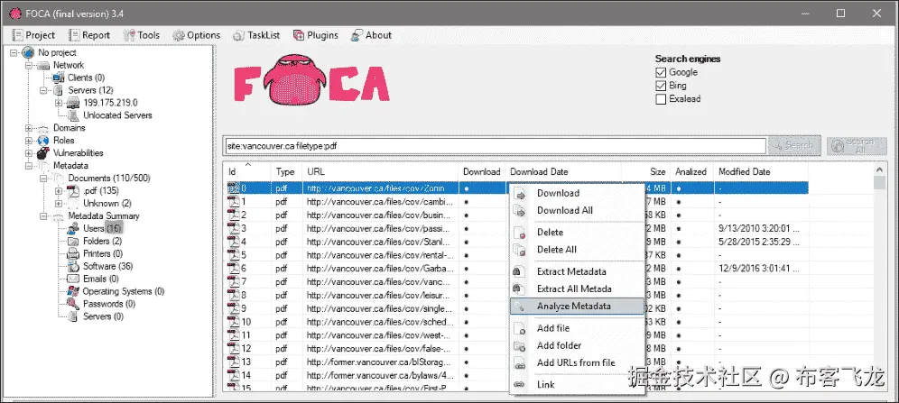Collapse the Network tree node

tap(29, 65)
